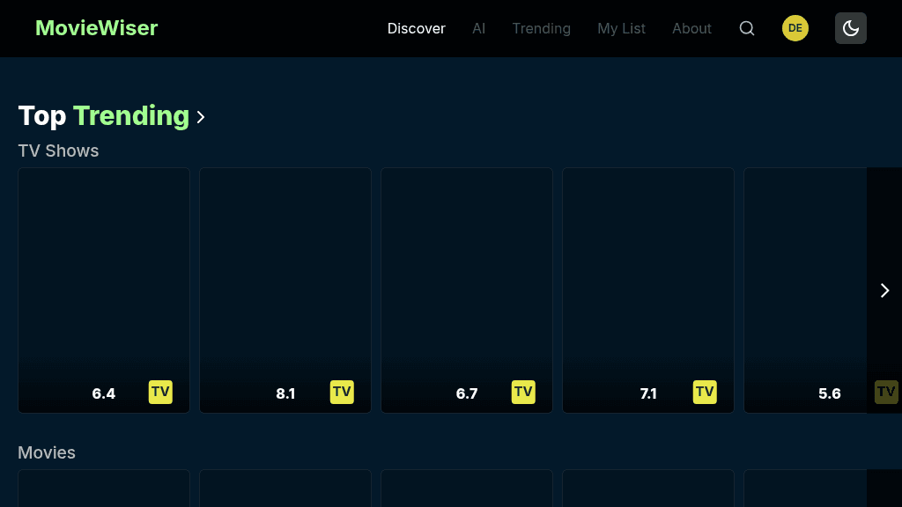This screenshot has width=902, height=507.
Task: Click the 7.1 rating text
Action: pyautogui.click(x=648, y=393)
